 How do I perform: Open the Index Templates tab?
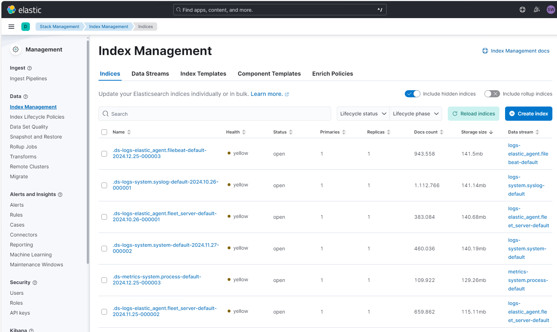click(x=203, y=74)
